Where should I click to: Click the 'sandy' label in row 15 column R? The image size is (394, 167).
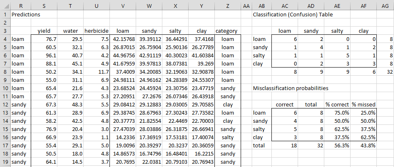pos(20,129)
